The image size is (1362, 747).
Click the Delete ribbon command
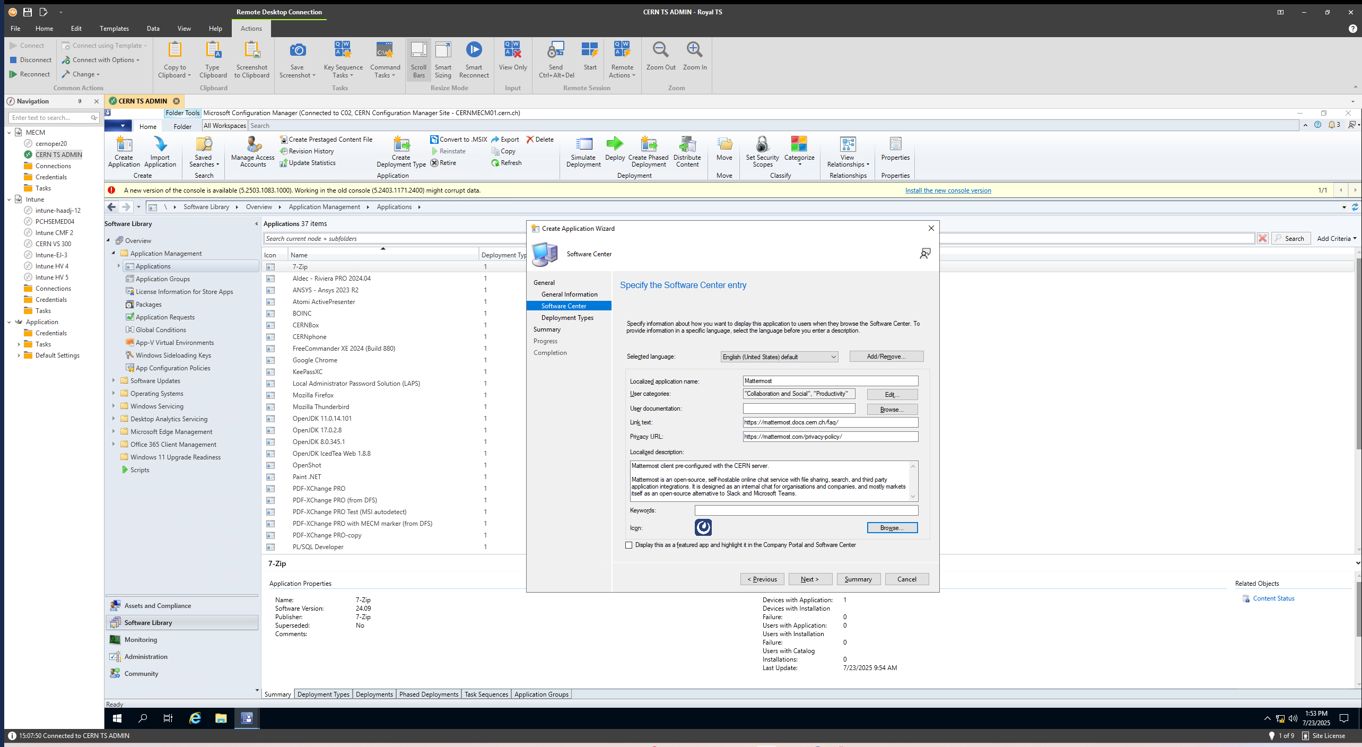[540, 140]
